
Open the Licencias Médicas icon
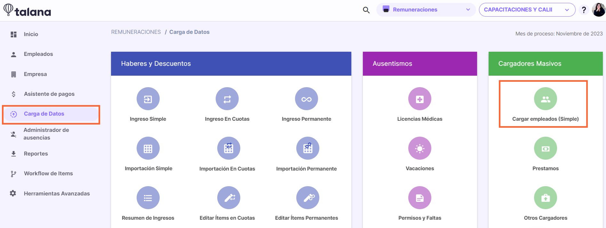pos(420,99)
